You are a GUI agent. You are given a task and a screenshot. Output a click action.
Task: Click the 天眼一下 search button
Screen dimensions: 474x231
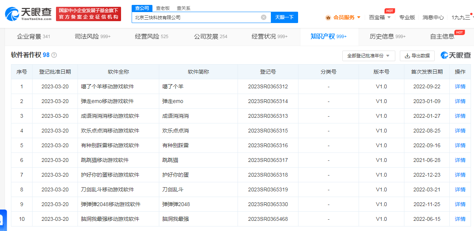click(x=284, y=17)
